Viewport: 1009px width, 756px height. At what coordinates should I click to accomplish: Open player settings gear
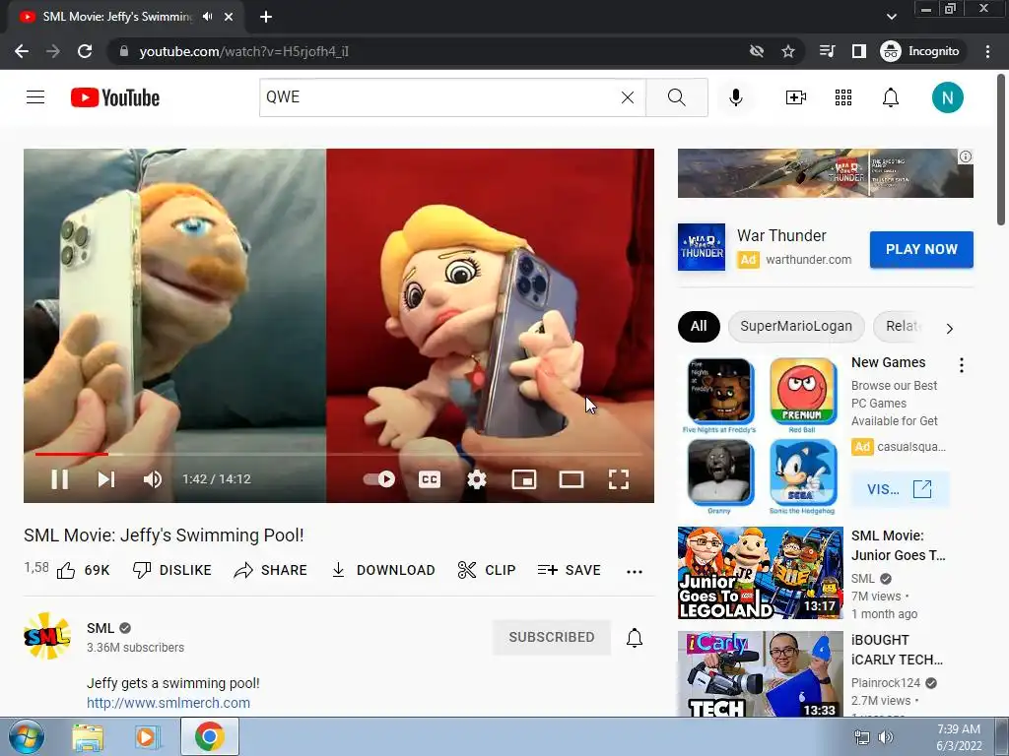click(477, 479)
